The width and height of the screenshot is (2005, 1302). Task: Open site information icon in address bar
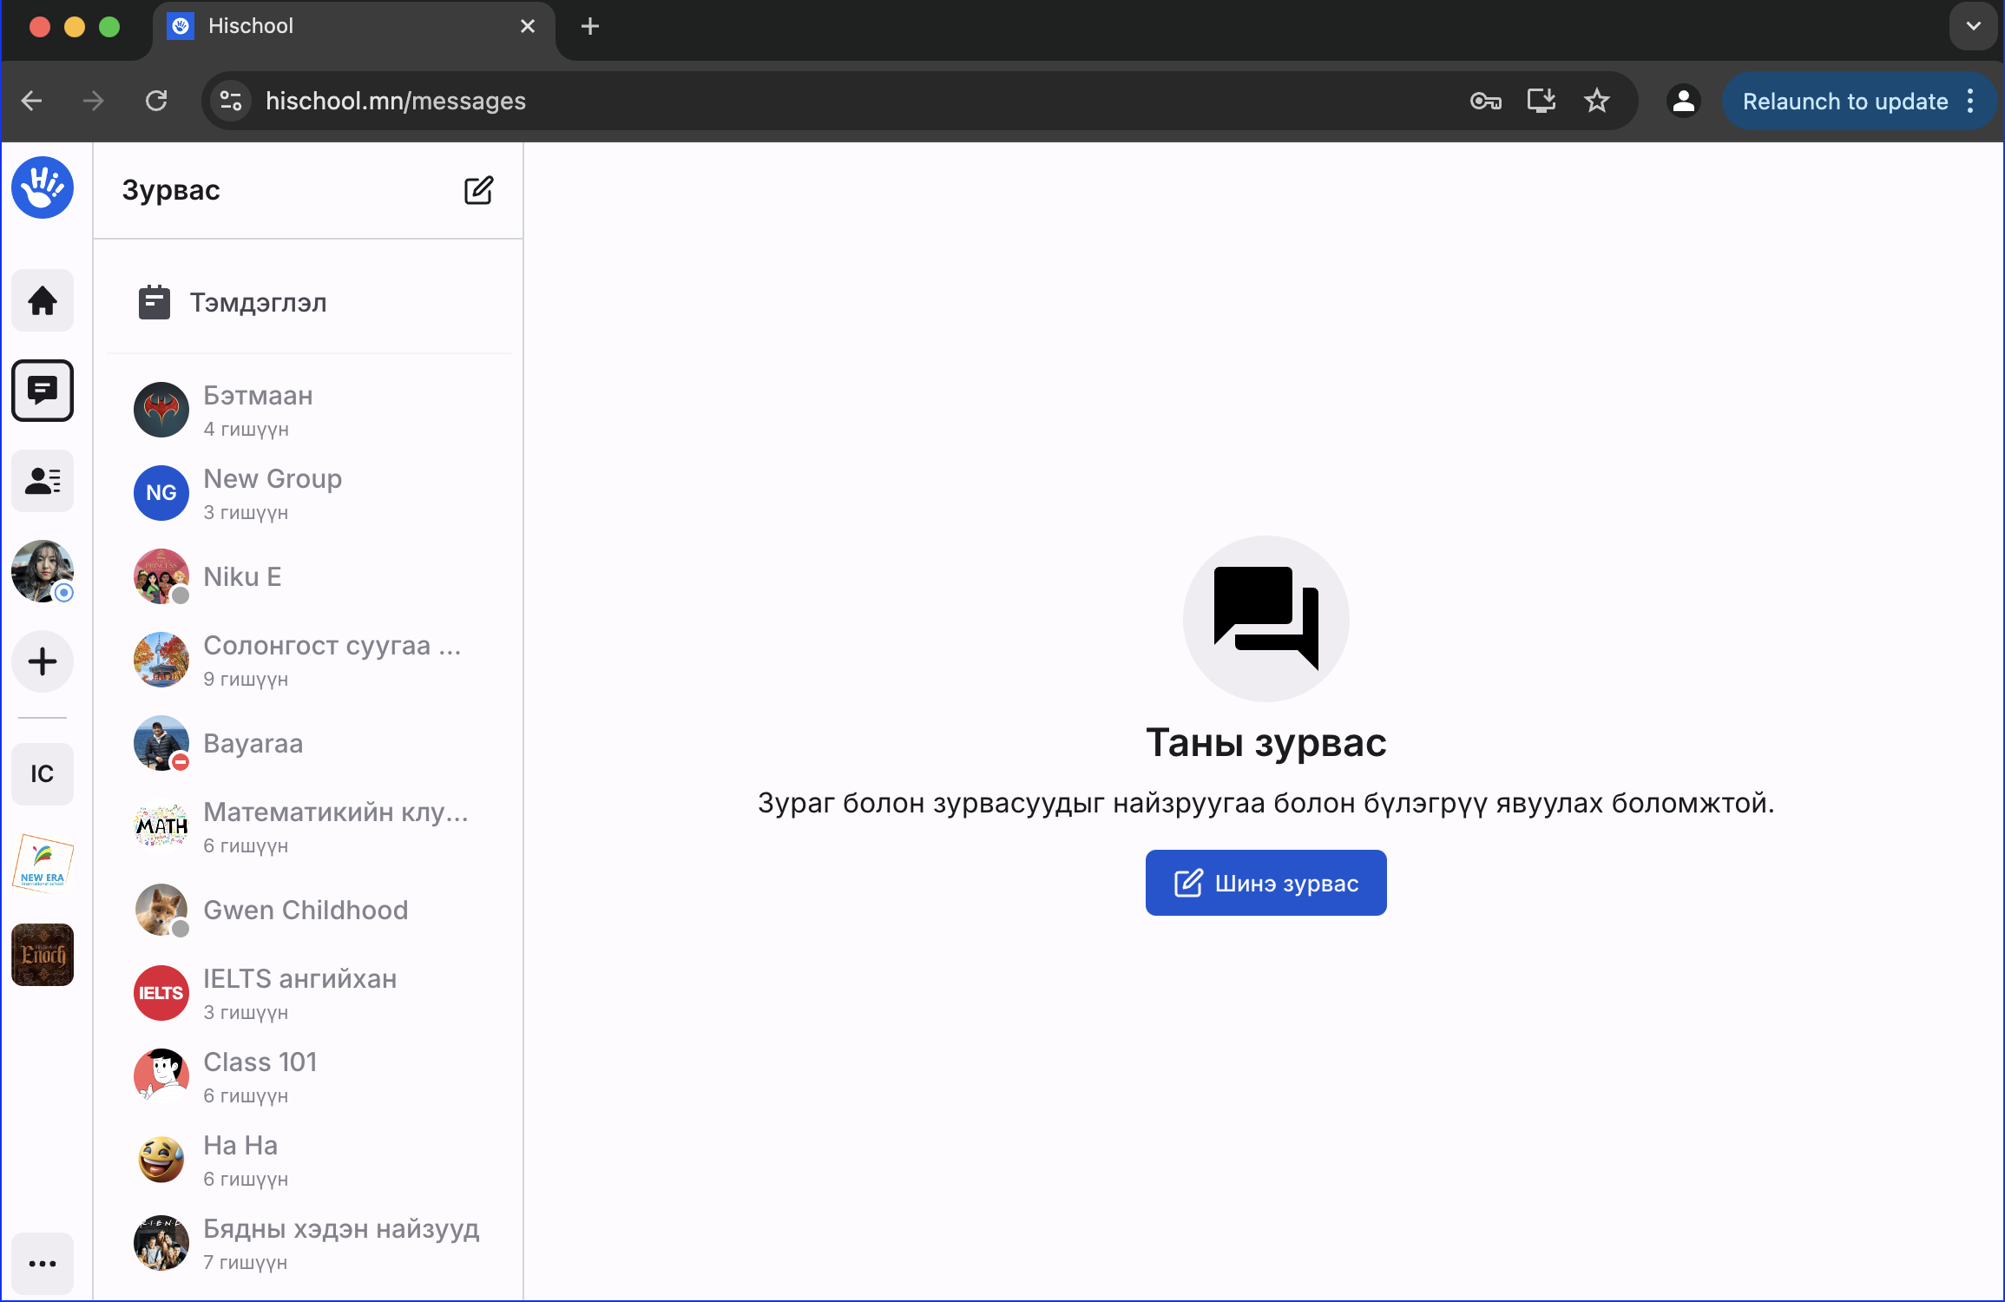[x=231, y=102]
